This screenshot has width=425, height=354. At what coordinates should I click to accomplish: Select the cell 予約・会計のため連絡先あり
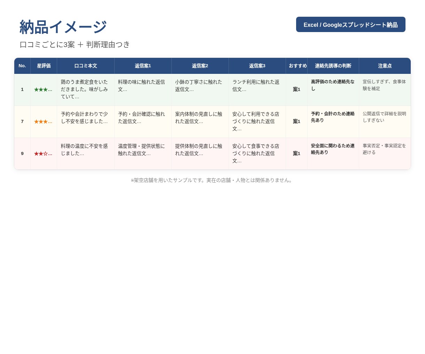(333, 122)
